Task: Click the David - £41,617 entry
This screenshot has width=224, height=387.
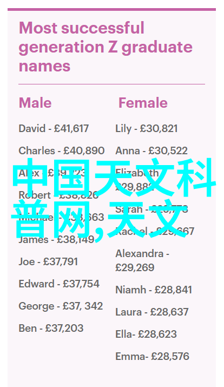Action: (54, 129)
